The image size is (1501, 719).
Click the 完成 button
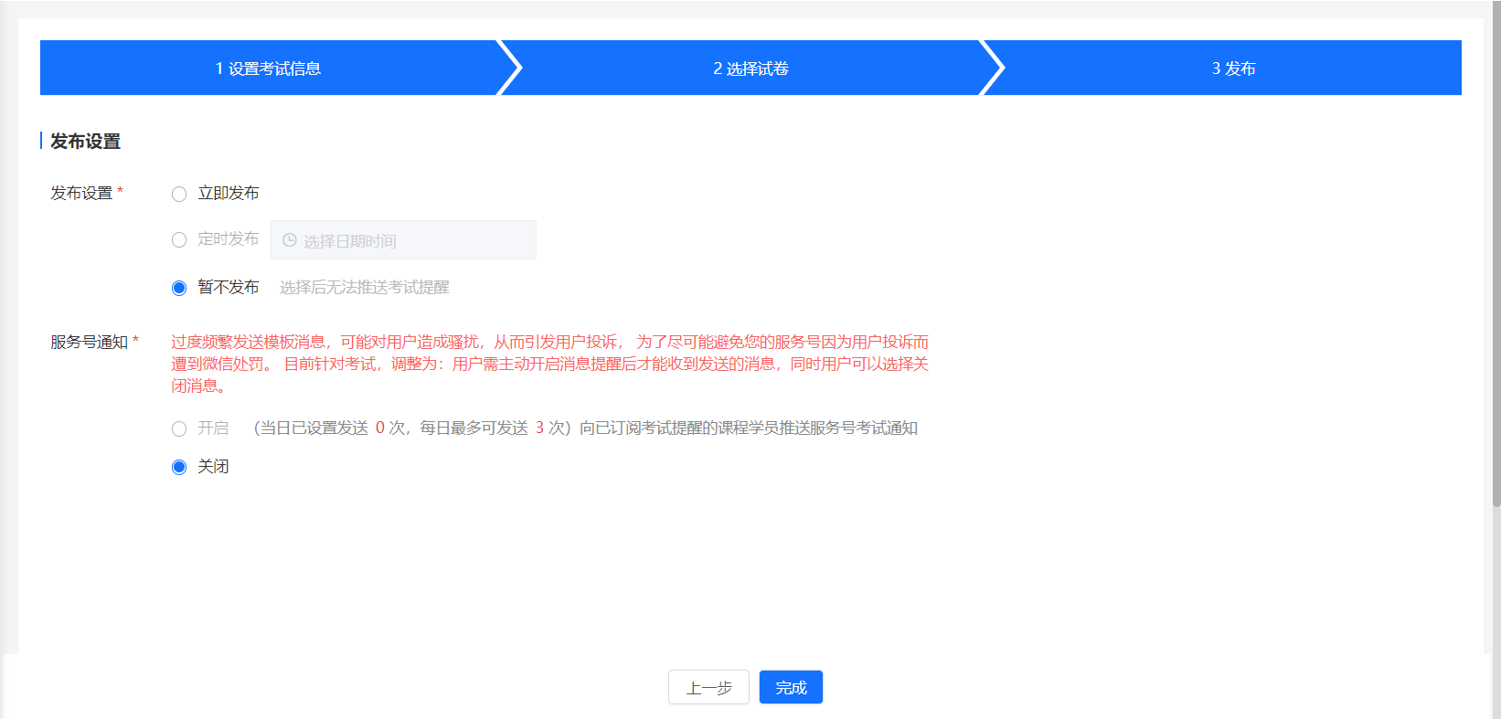click(791, 687)
